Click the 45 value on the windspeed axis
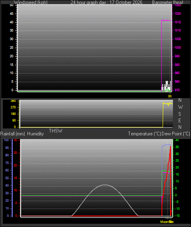Screen dimensions: 191x227 tap(11, 13)
